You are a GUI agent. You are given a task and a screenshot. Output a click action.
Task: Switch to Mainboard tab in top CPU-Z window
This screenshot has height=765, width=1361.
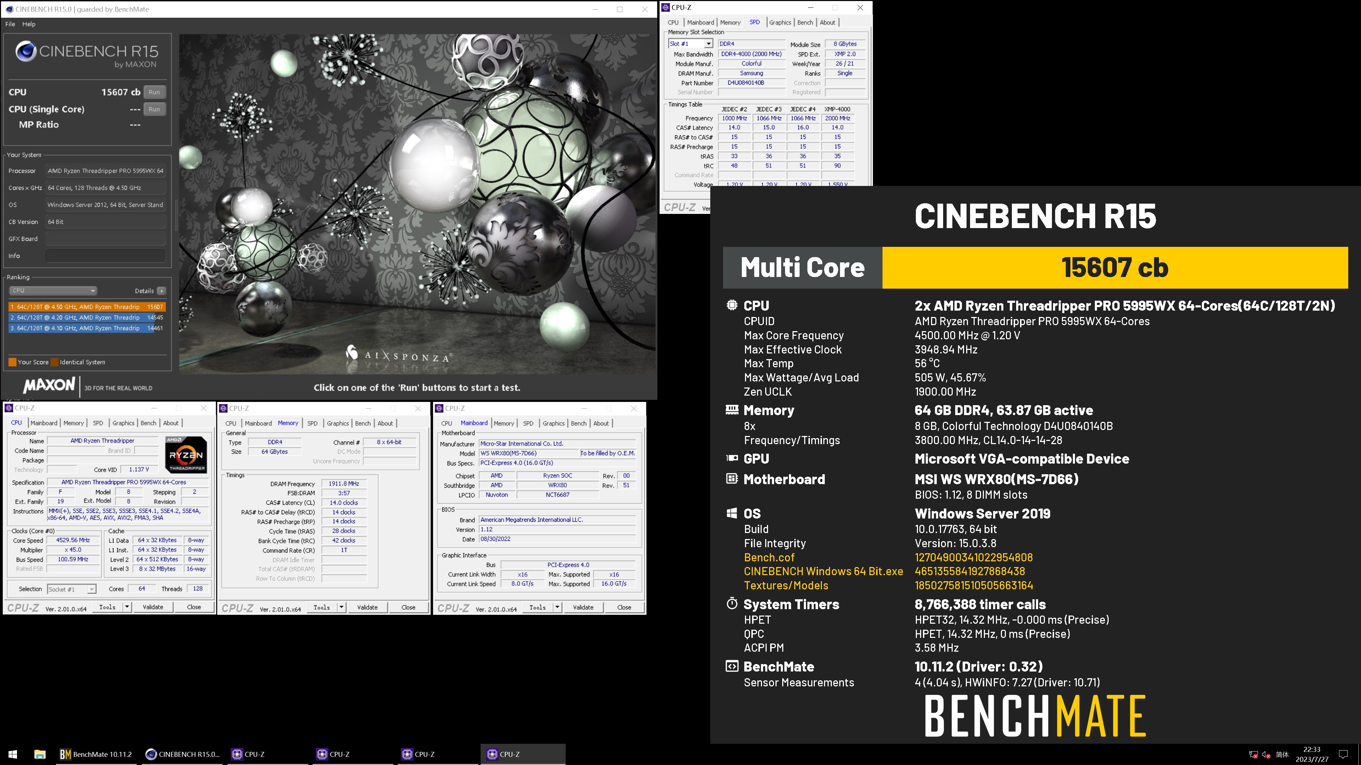701,22
